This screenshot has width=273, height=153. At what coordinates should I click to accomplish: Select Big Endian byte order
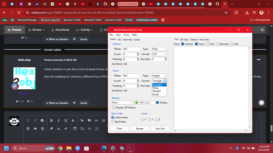coord(113,122)
